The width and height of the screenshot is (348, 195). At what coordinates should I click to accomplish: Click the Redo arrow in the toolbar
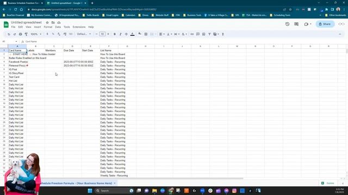tap(15, 34)
